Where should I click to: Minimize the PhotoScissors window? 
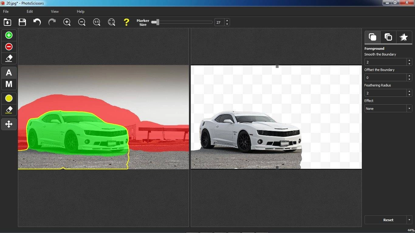[x=387, y=2]
